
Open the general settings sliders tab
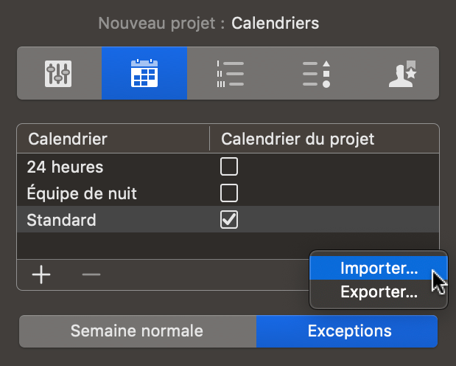tap(59, 74)
